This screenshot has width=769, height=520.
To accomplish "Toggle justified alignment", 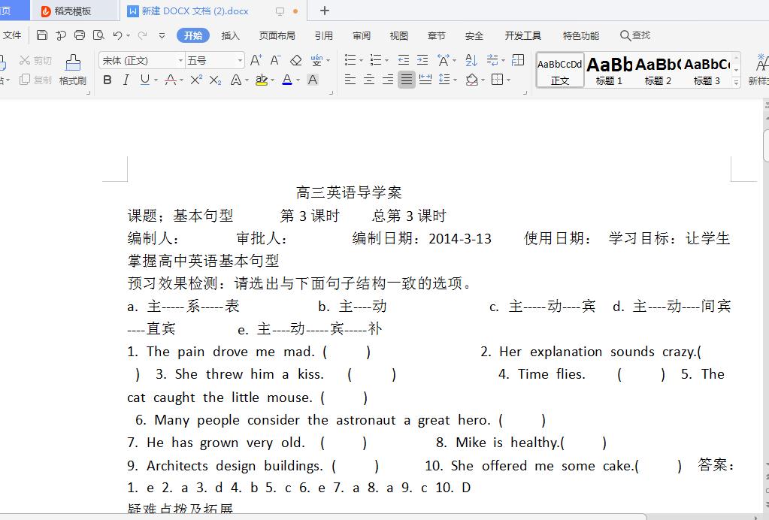I will 406,80.
